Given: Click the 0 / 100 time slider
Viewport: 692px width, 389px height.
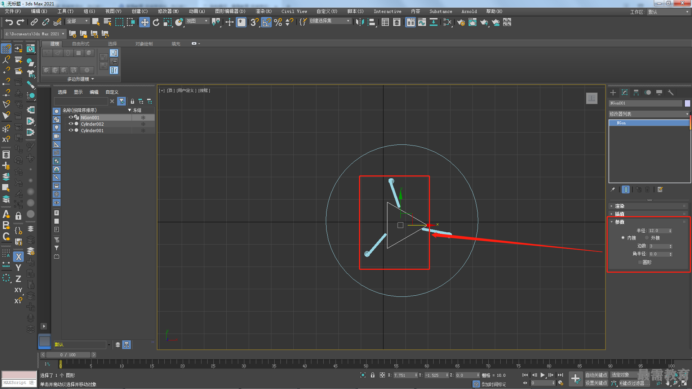Looking at the screenshot, I should pos(68,355).
